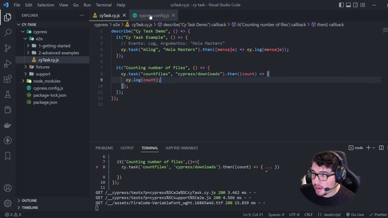Click Go Live in status bar
388x218 pixels.
(355, 214)
